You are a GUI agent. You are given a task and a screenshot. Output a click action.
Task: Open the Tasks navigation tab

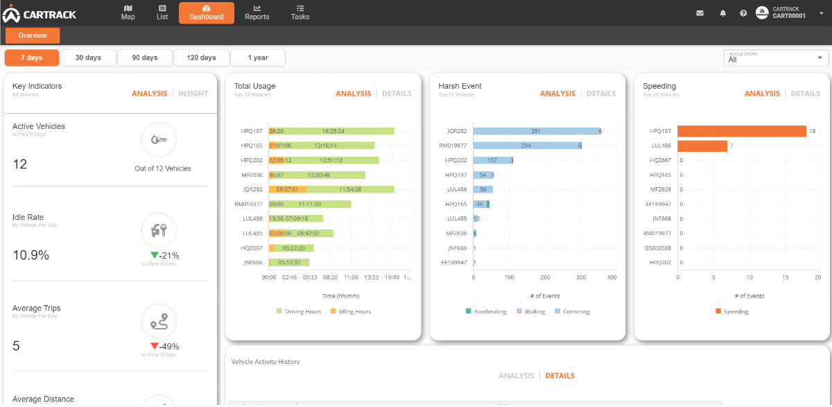point(300,12)
